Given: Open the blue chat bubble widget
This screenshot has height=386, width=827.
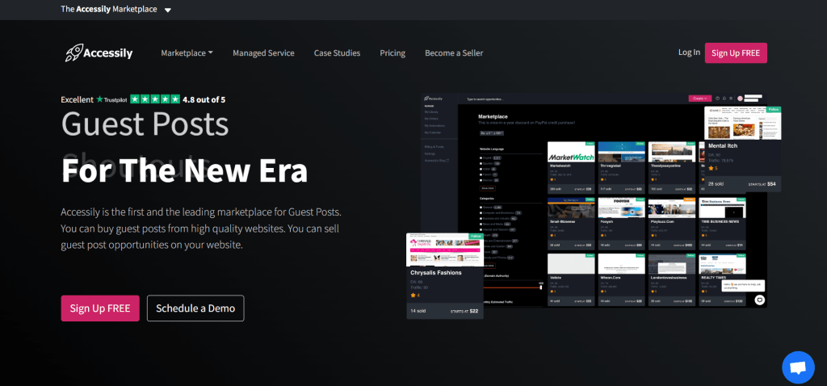Looking at the screenshot, I should click(798, 367).
